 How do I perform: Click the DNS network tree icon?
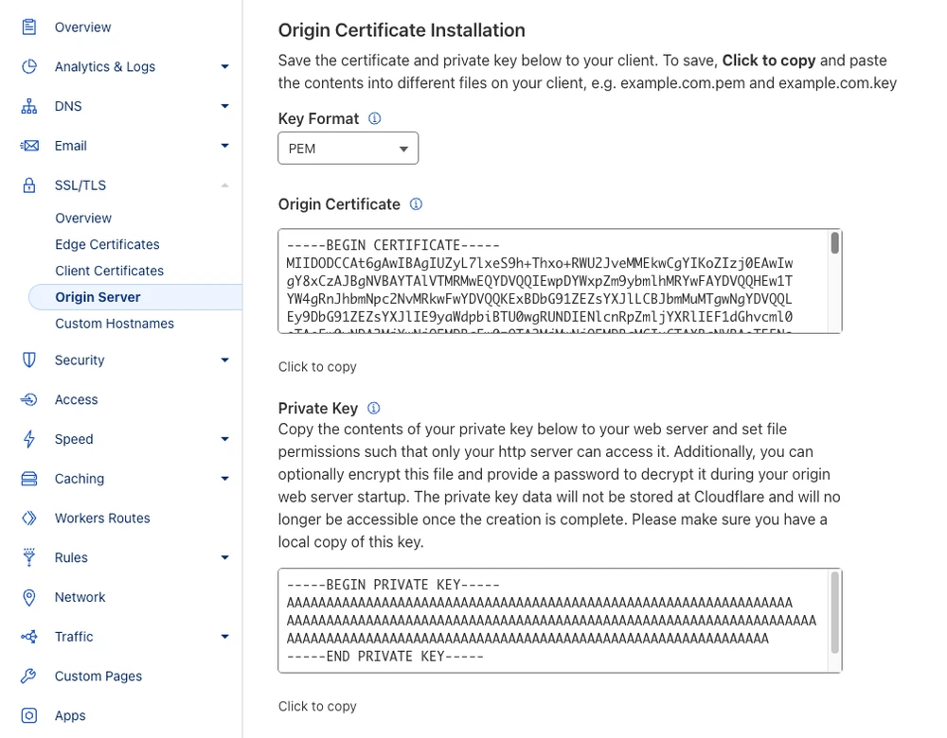pyautogui.click(x=29, y=106)
